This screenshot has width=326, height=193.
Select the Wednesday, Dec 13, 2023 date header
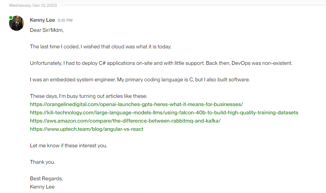click(x=33, y=5)
